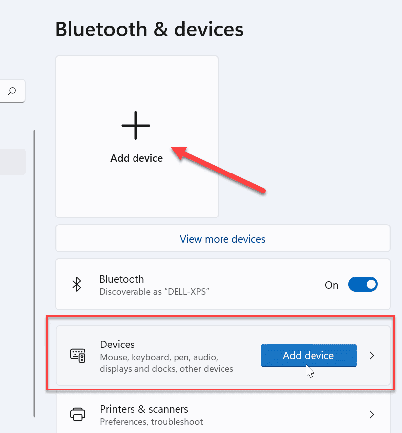The width and height of the screenshot is (402, 433).
Task: Click the "On" label beside Bluetooth switch
Action: [331, 285]
